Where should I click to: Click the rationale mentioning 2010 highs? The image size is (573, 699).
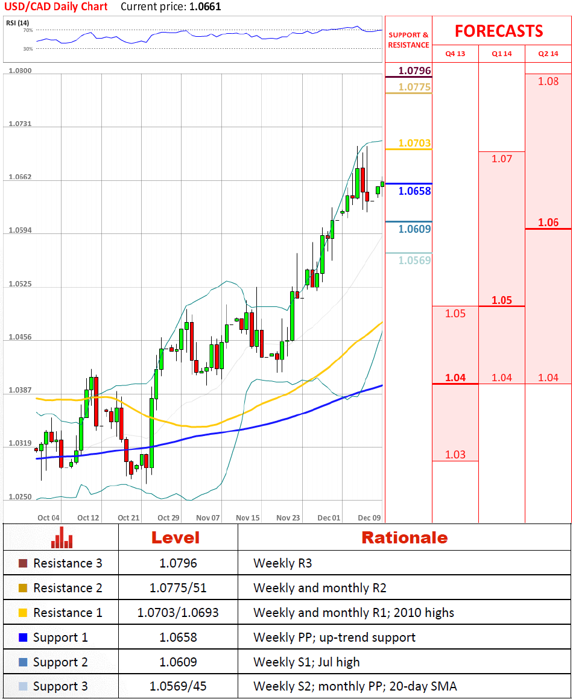pos(353,613)
